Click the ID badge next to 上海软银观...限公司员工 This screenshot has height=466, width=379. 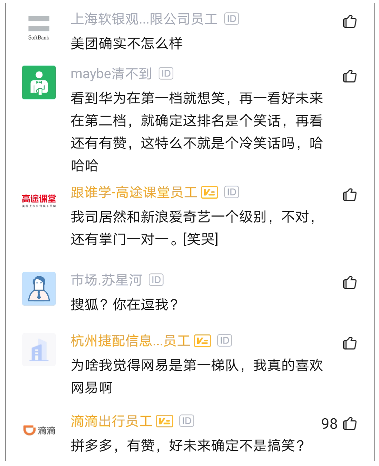pyautogui.click(x=232, y=19)
